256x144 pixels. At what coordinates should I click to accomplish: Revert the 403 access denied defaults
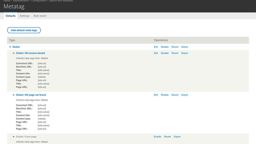[175, 53]
